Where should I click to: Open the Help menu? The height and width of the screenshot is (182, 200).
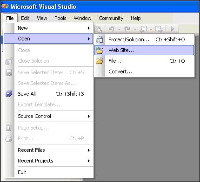[x=136, y=18]
